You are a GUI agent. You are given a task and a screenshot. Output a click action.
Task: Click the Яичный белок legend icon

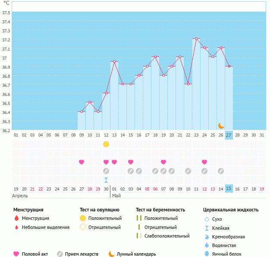[x=207, y=254]
